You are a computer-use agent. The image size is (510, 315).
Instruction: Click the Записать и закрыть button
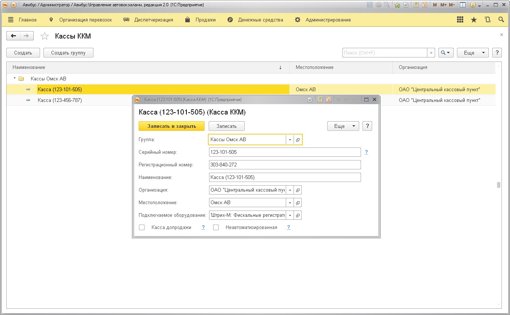172,126
